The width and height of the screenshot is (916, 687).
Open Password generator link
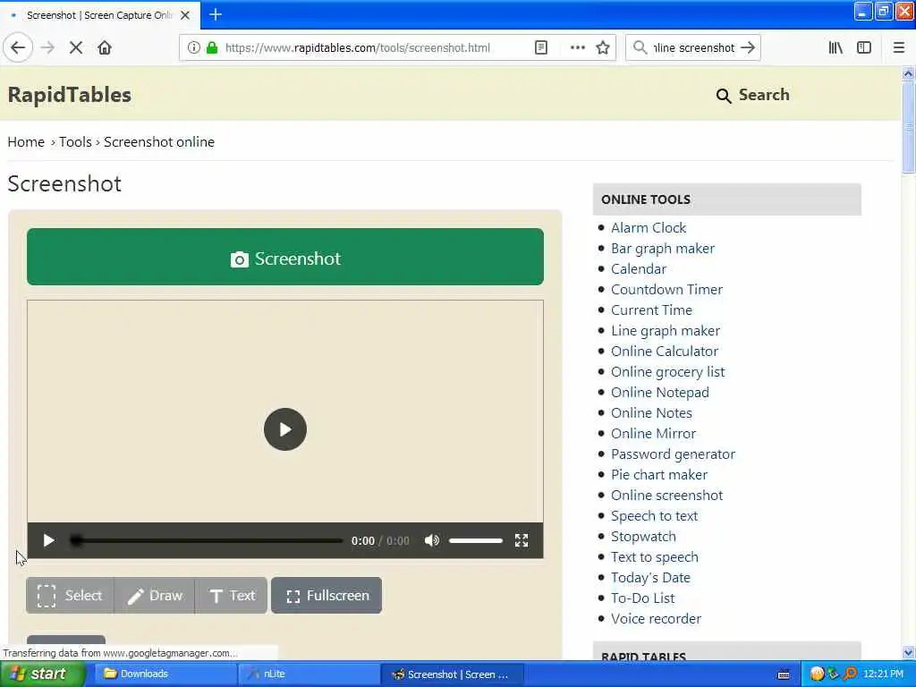coord(673,454)
